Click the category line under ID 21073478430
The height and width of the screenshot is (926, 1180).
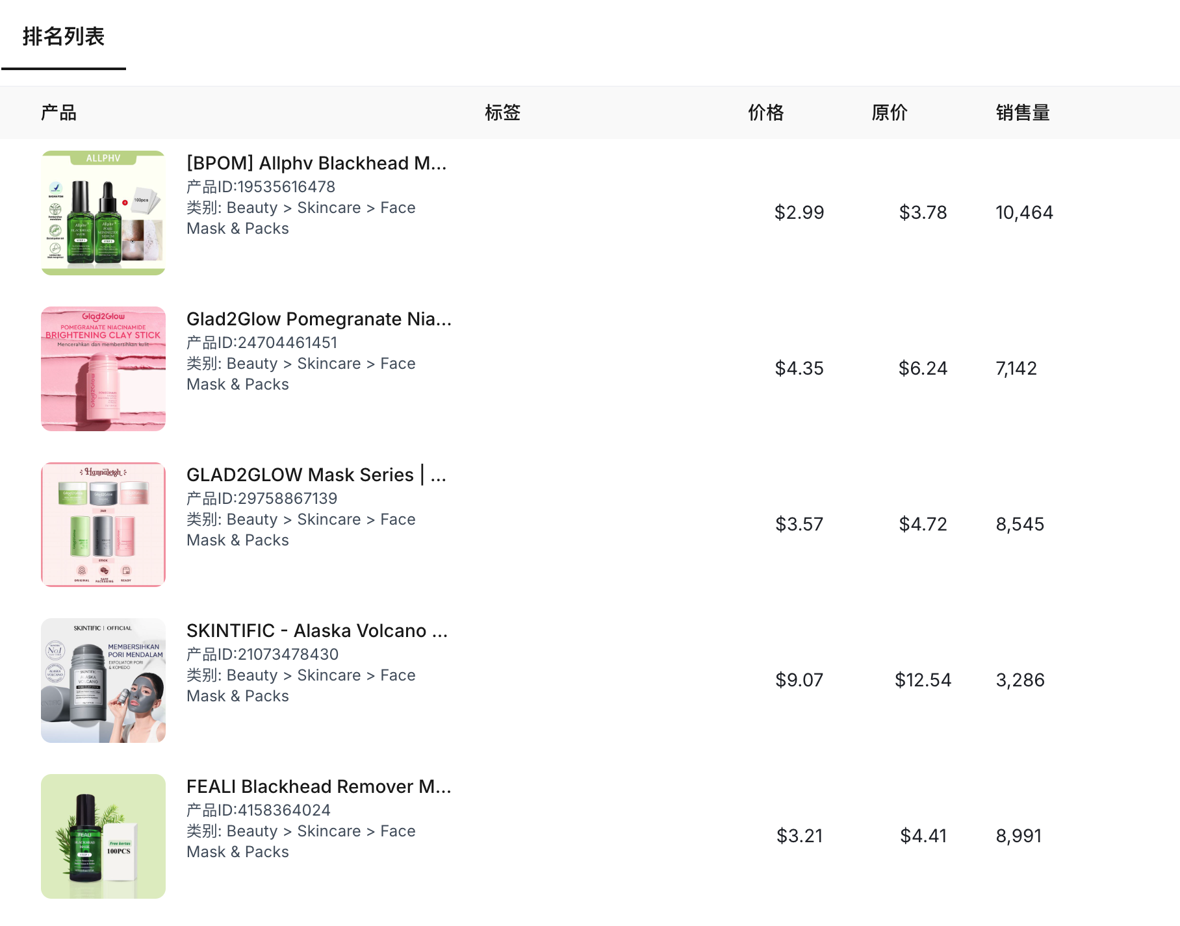click(301, 686)
